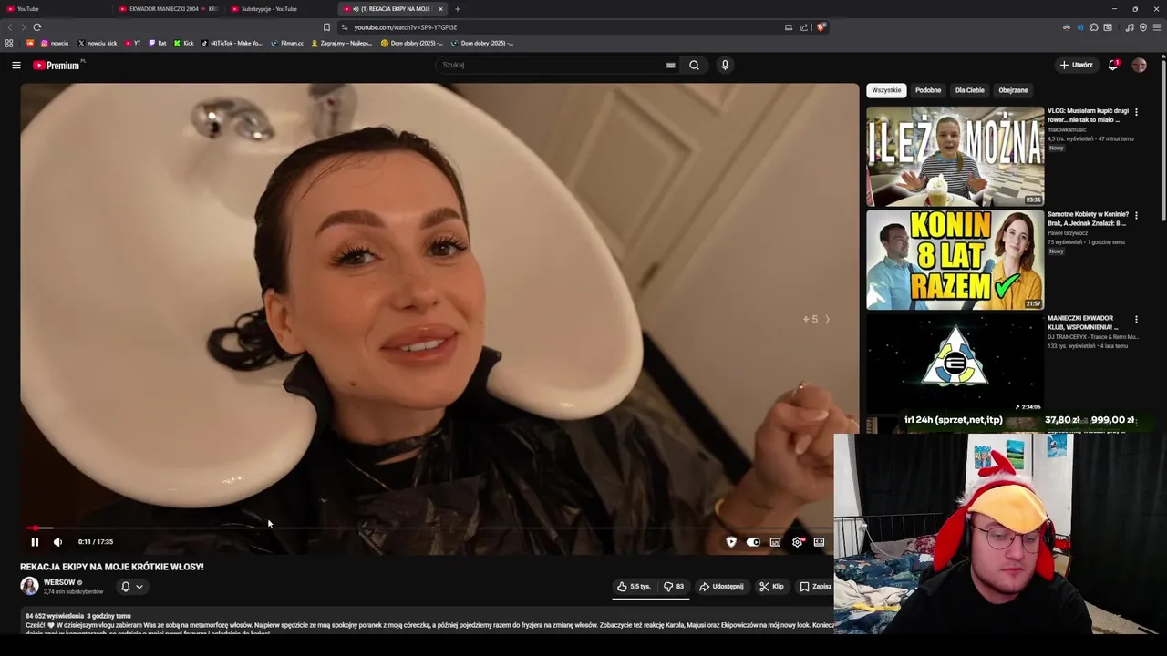Viewport: 1167px width, 656px height.
Task: Close the REKACJA EKIPY browser tab
Action: click(440, 9)
